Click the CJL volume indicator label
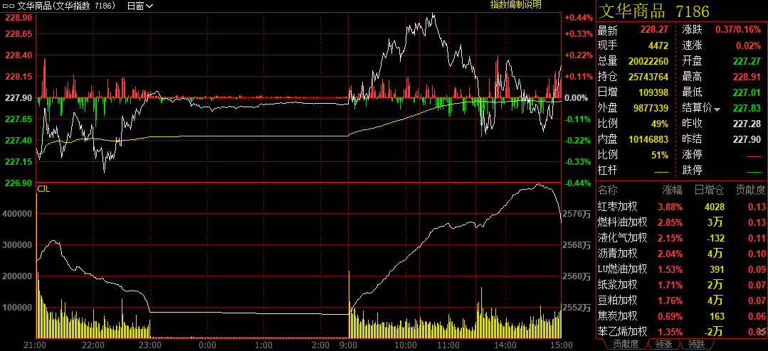Screen dimensions: 768x351 point(43,189)
